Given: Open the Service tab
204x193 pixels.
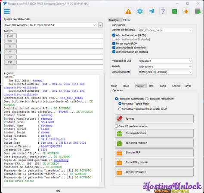Looking at the screenshot, I should (176, 86).
